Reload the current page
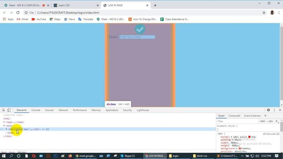The height and width of the screenshot is (159, 283). click(18, 13)
